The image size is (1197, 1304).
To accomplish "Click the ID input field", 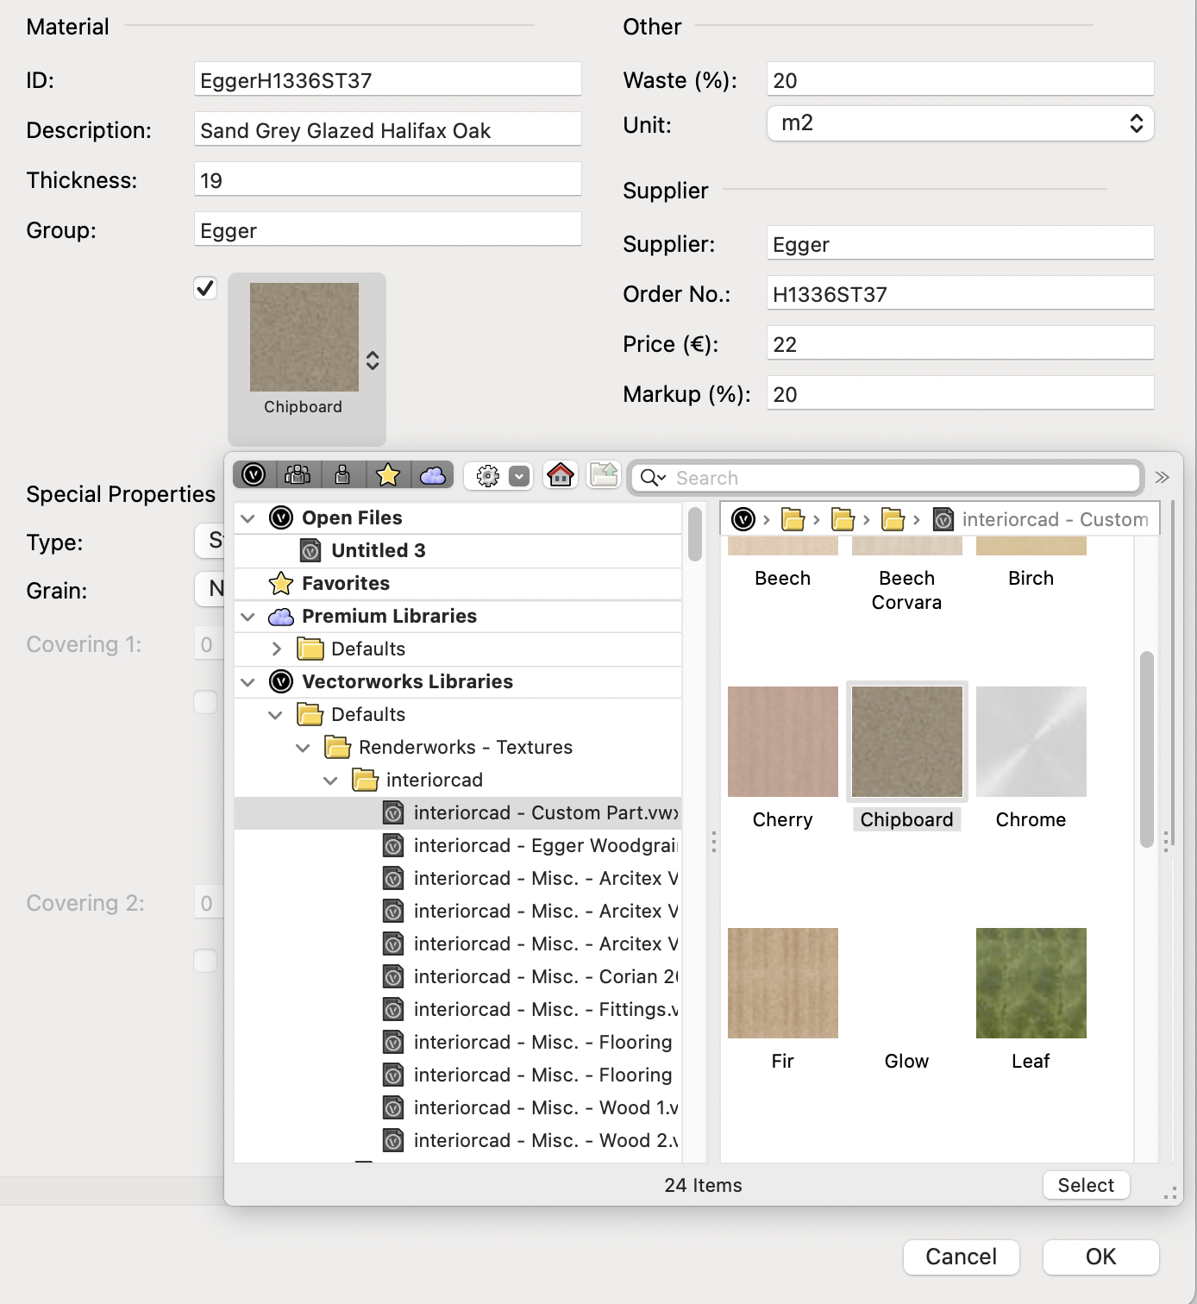I will point(387,79).
